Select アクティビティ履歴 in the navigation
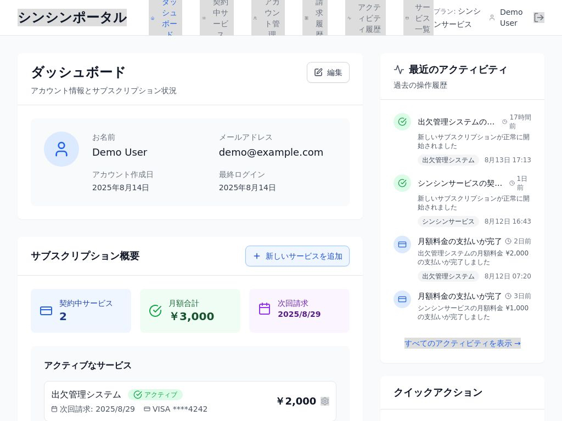 point(366,18)
